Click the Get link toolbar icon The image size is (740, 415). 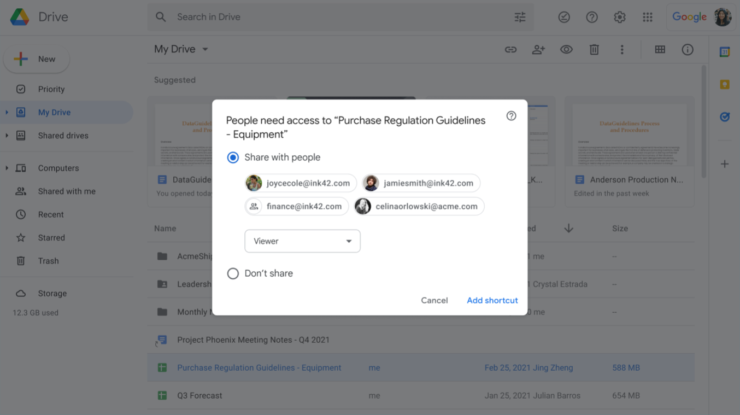[510, 49]
